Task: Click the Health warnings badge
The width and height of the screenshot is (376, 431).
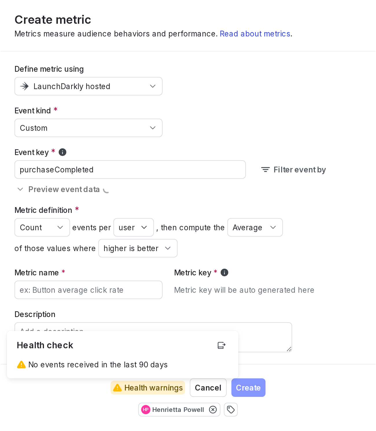Action: tap(148, 388)
